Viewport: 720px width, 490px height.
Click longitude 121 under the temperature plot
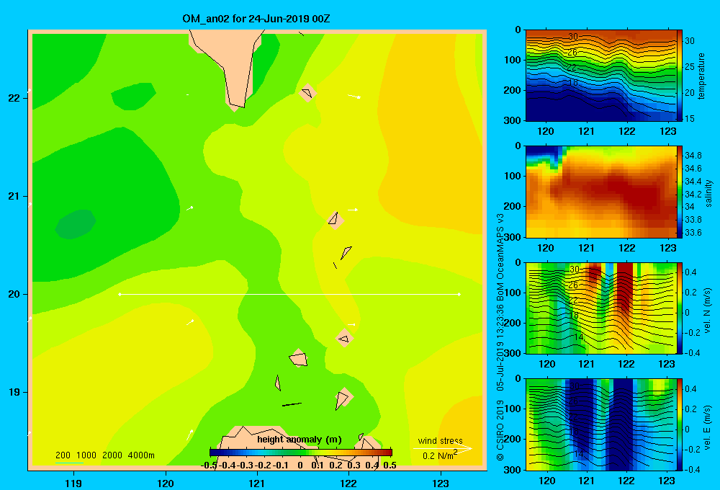586,131
